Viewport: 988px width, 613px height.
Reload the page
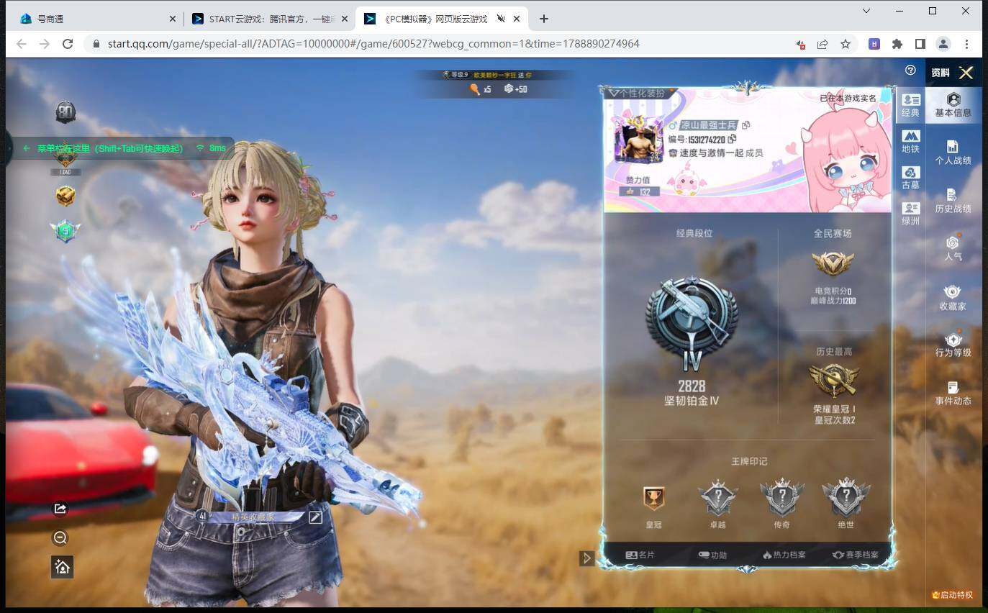tap(68, 44)
